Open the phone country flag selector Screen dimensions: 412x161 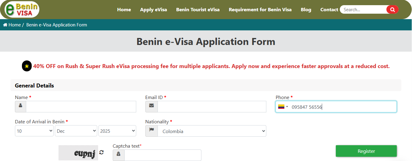point(283,107)
